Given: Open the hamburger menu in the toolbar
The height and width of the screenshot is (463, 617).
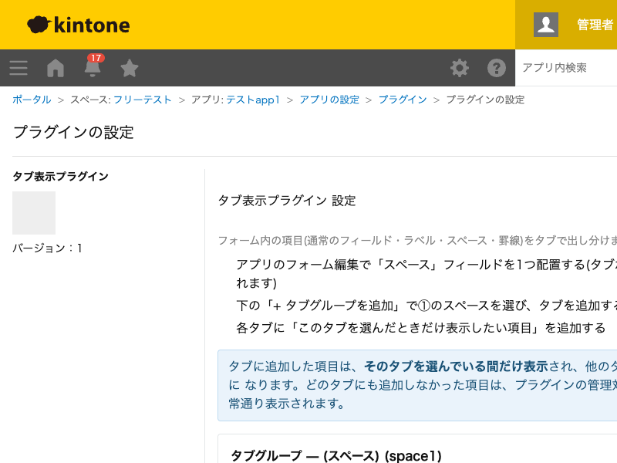Looking at the screenshot, I should click(x=19, y=68).
